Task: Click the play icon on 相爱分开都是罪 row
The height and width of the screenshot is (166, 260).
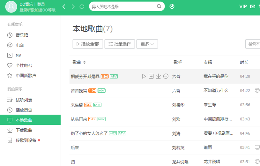Action: coord(144,76)
